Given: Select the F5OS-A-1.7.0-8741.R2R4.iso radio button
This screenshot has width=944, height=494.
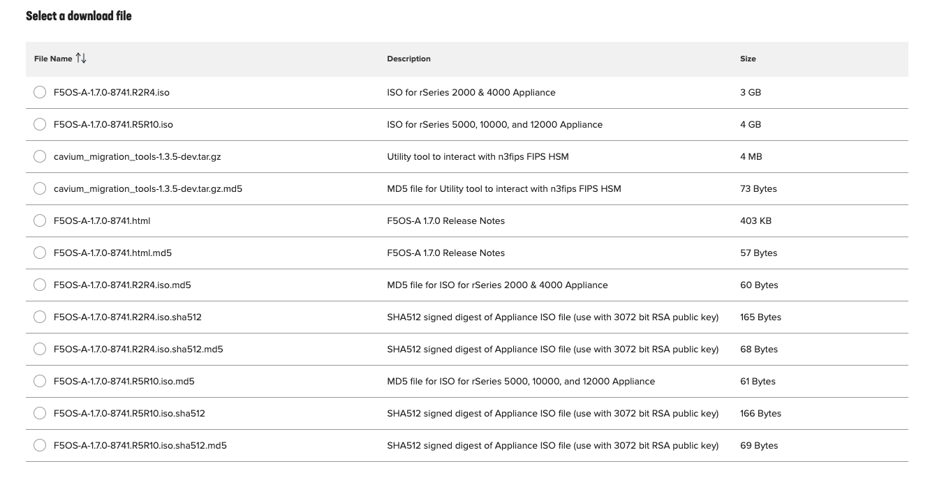Looking at the screenshot, I should [x=40, y=92].
